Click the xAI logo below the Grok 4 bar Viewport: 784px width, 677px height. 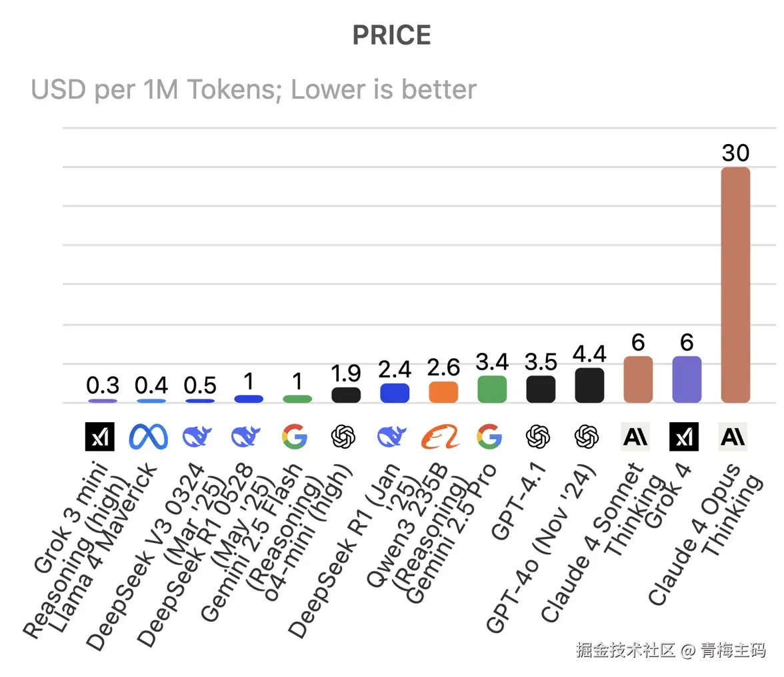[684, 437]
